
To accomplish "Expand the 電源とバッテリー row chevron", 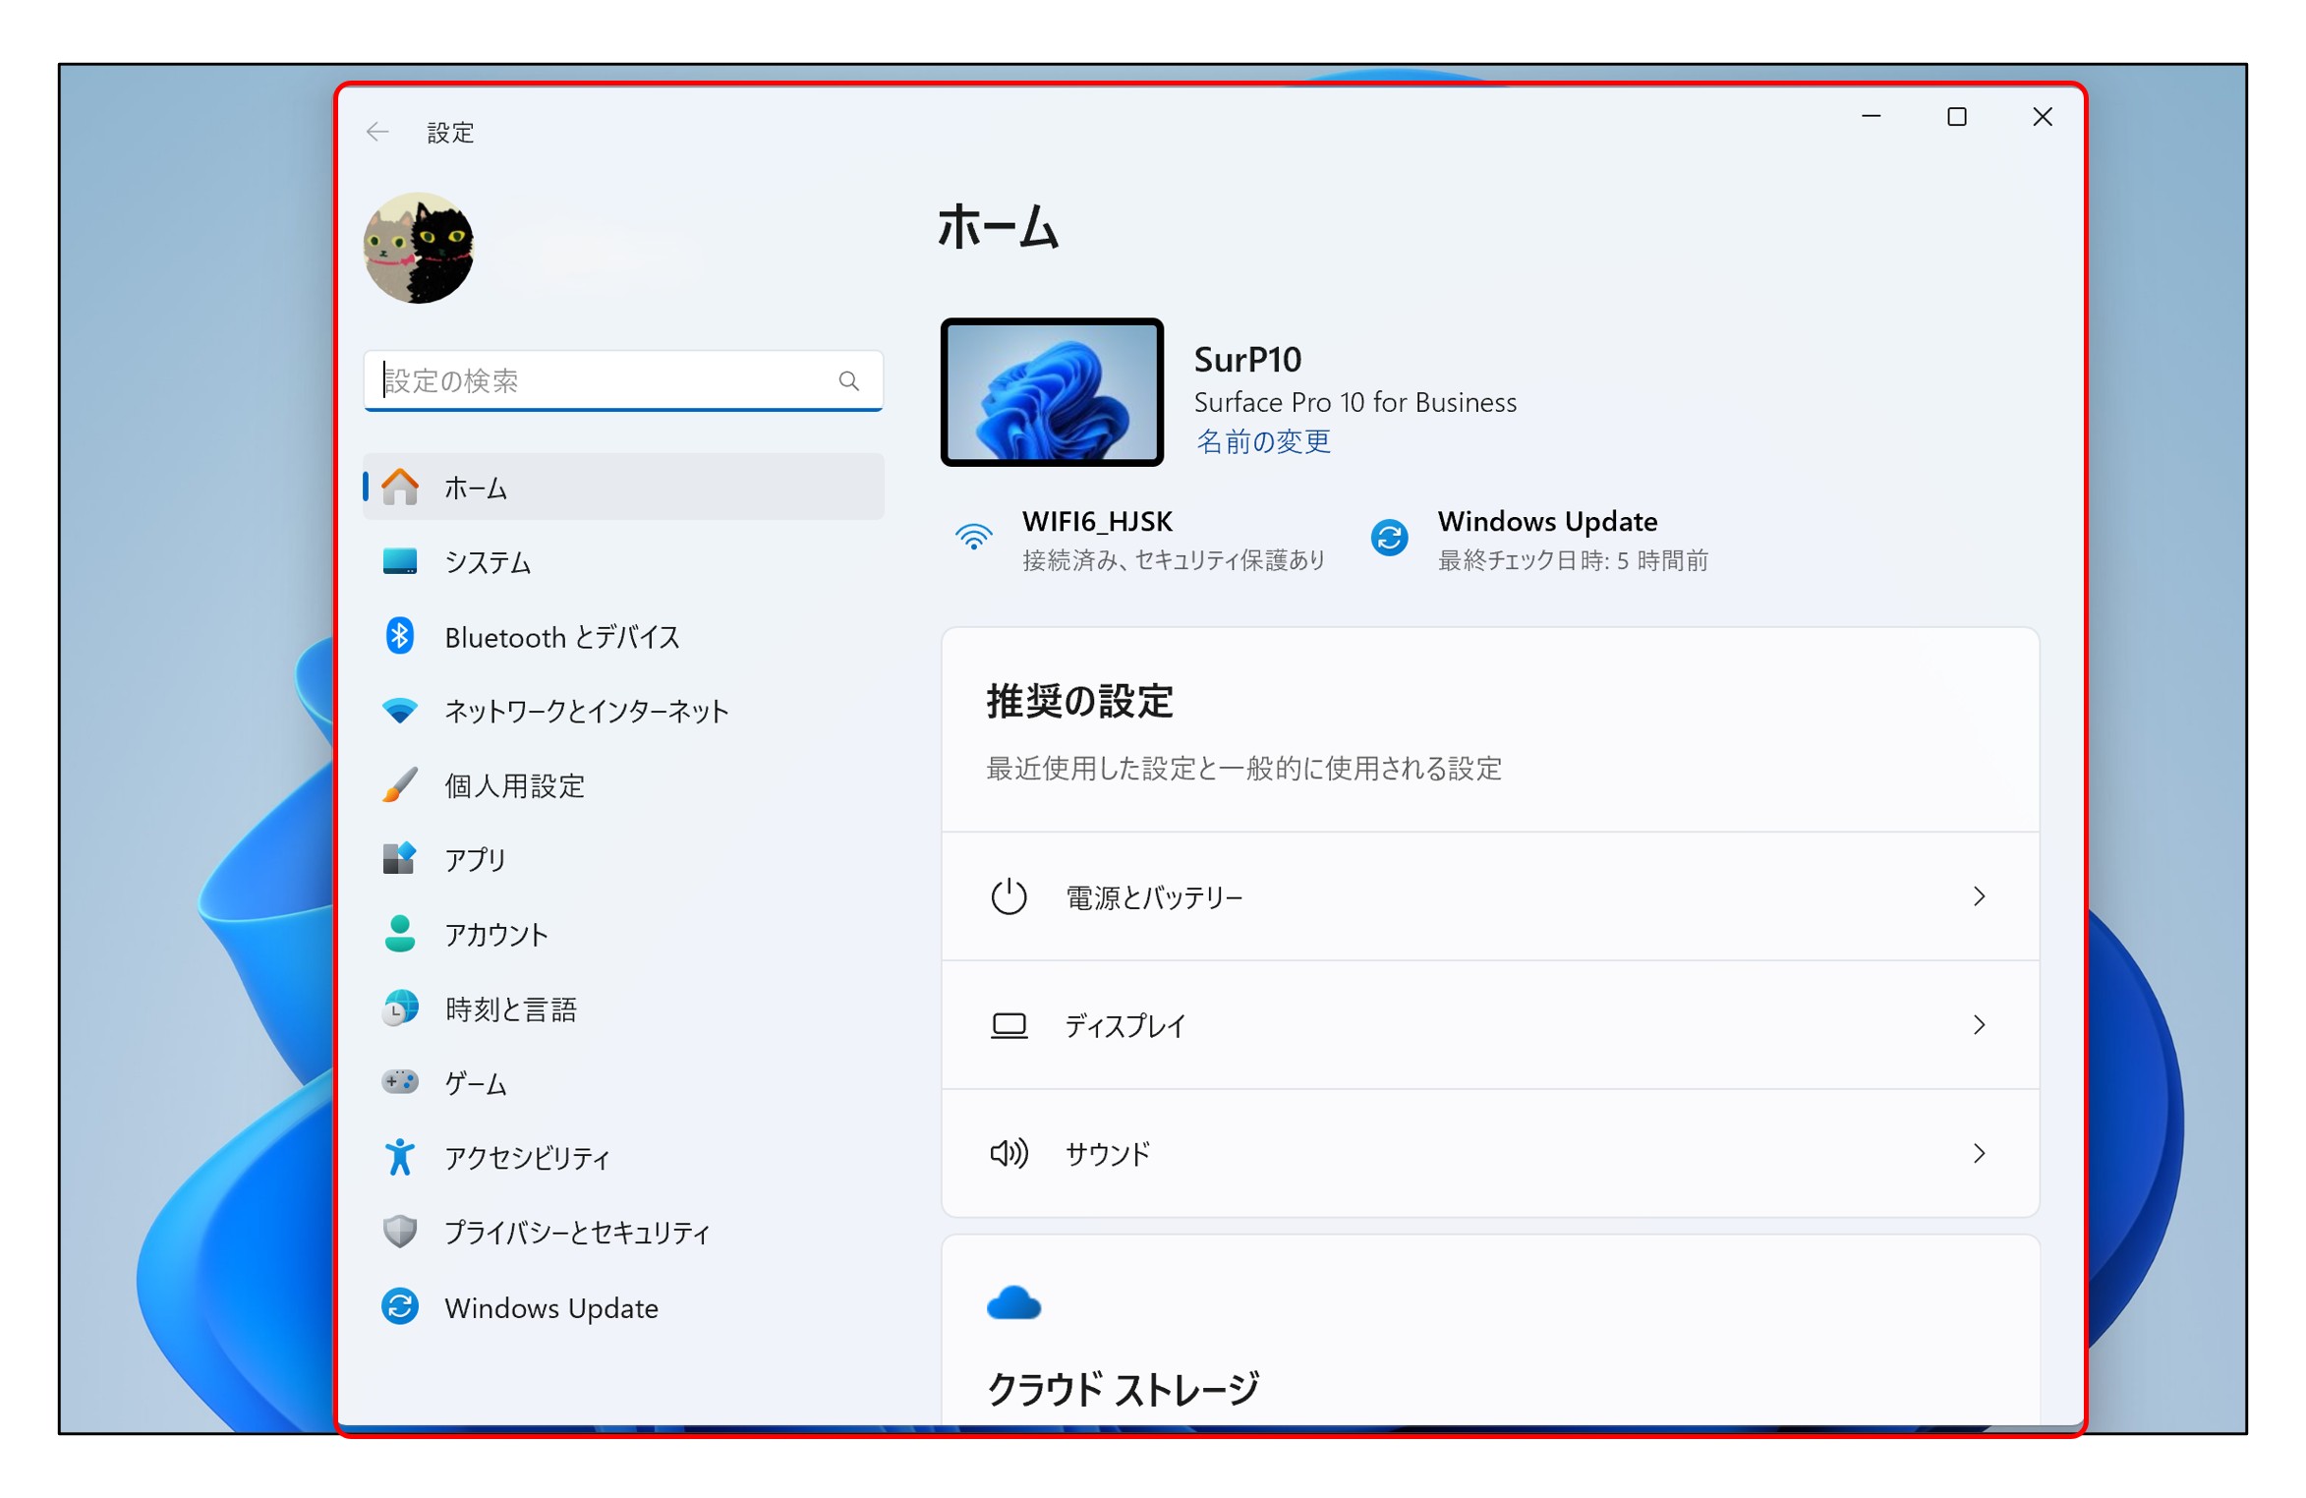I will (x=1979, y=896).
